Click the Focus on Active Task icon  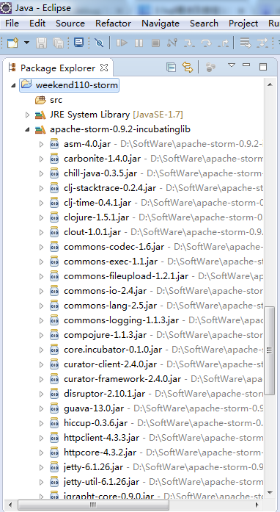210,68
